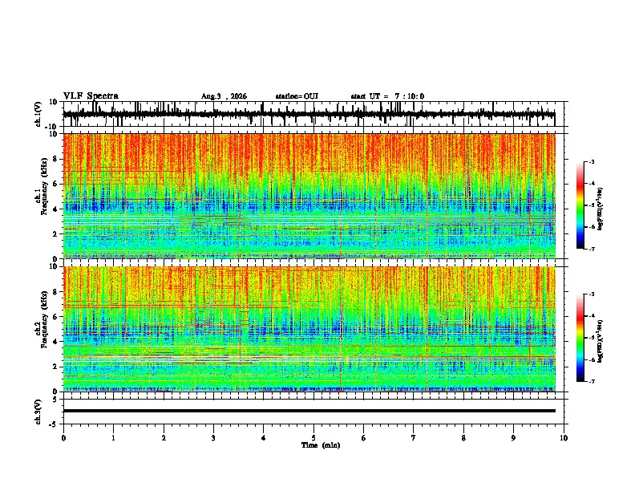Click inside the ch.1 spectrogram panel
The width and height of the screenshot is (635, 491).
(309, 196)
